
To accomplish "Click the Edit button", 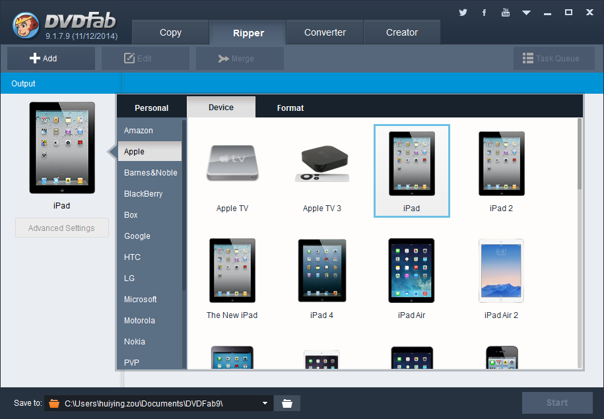I will (x=145, y=59).
